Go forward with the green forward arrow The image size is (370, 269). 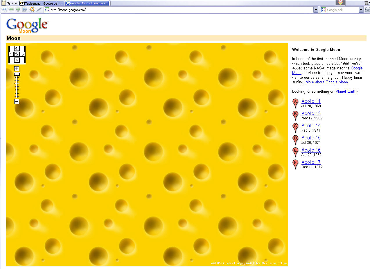[18, 10]
